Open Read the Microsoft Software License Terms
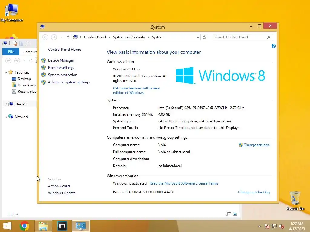Image resolution: width=310 pixels, height=232 pixels. [184, 183]
